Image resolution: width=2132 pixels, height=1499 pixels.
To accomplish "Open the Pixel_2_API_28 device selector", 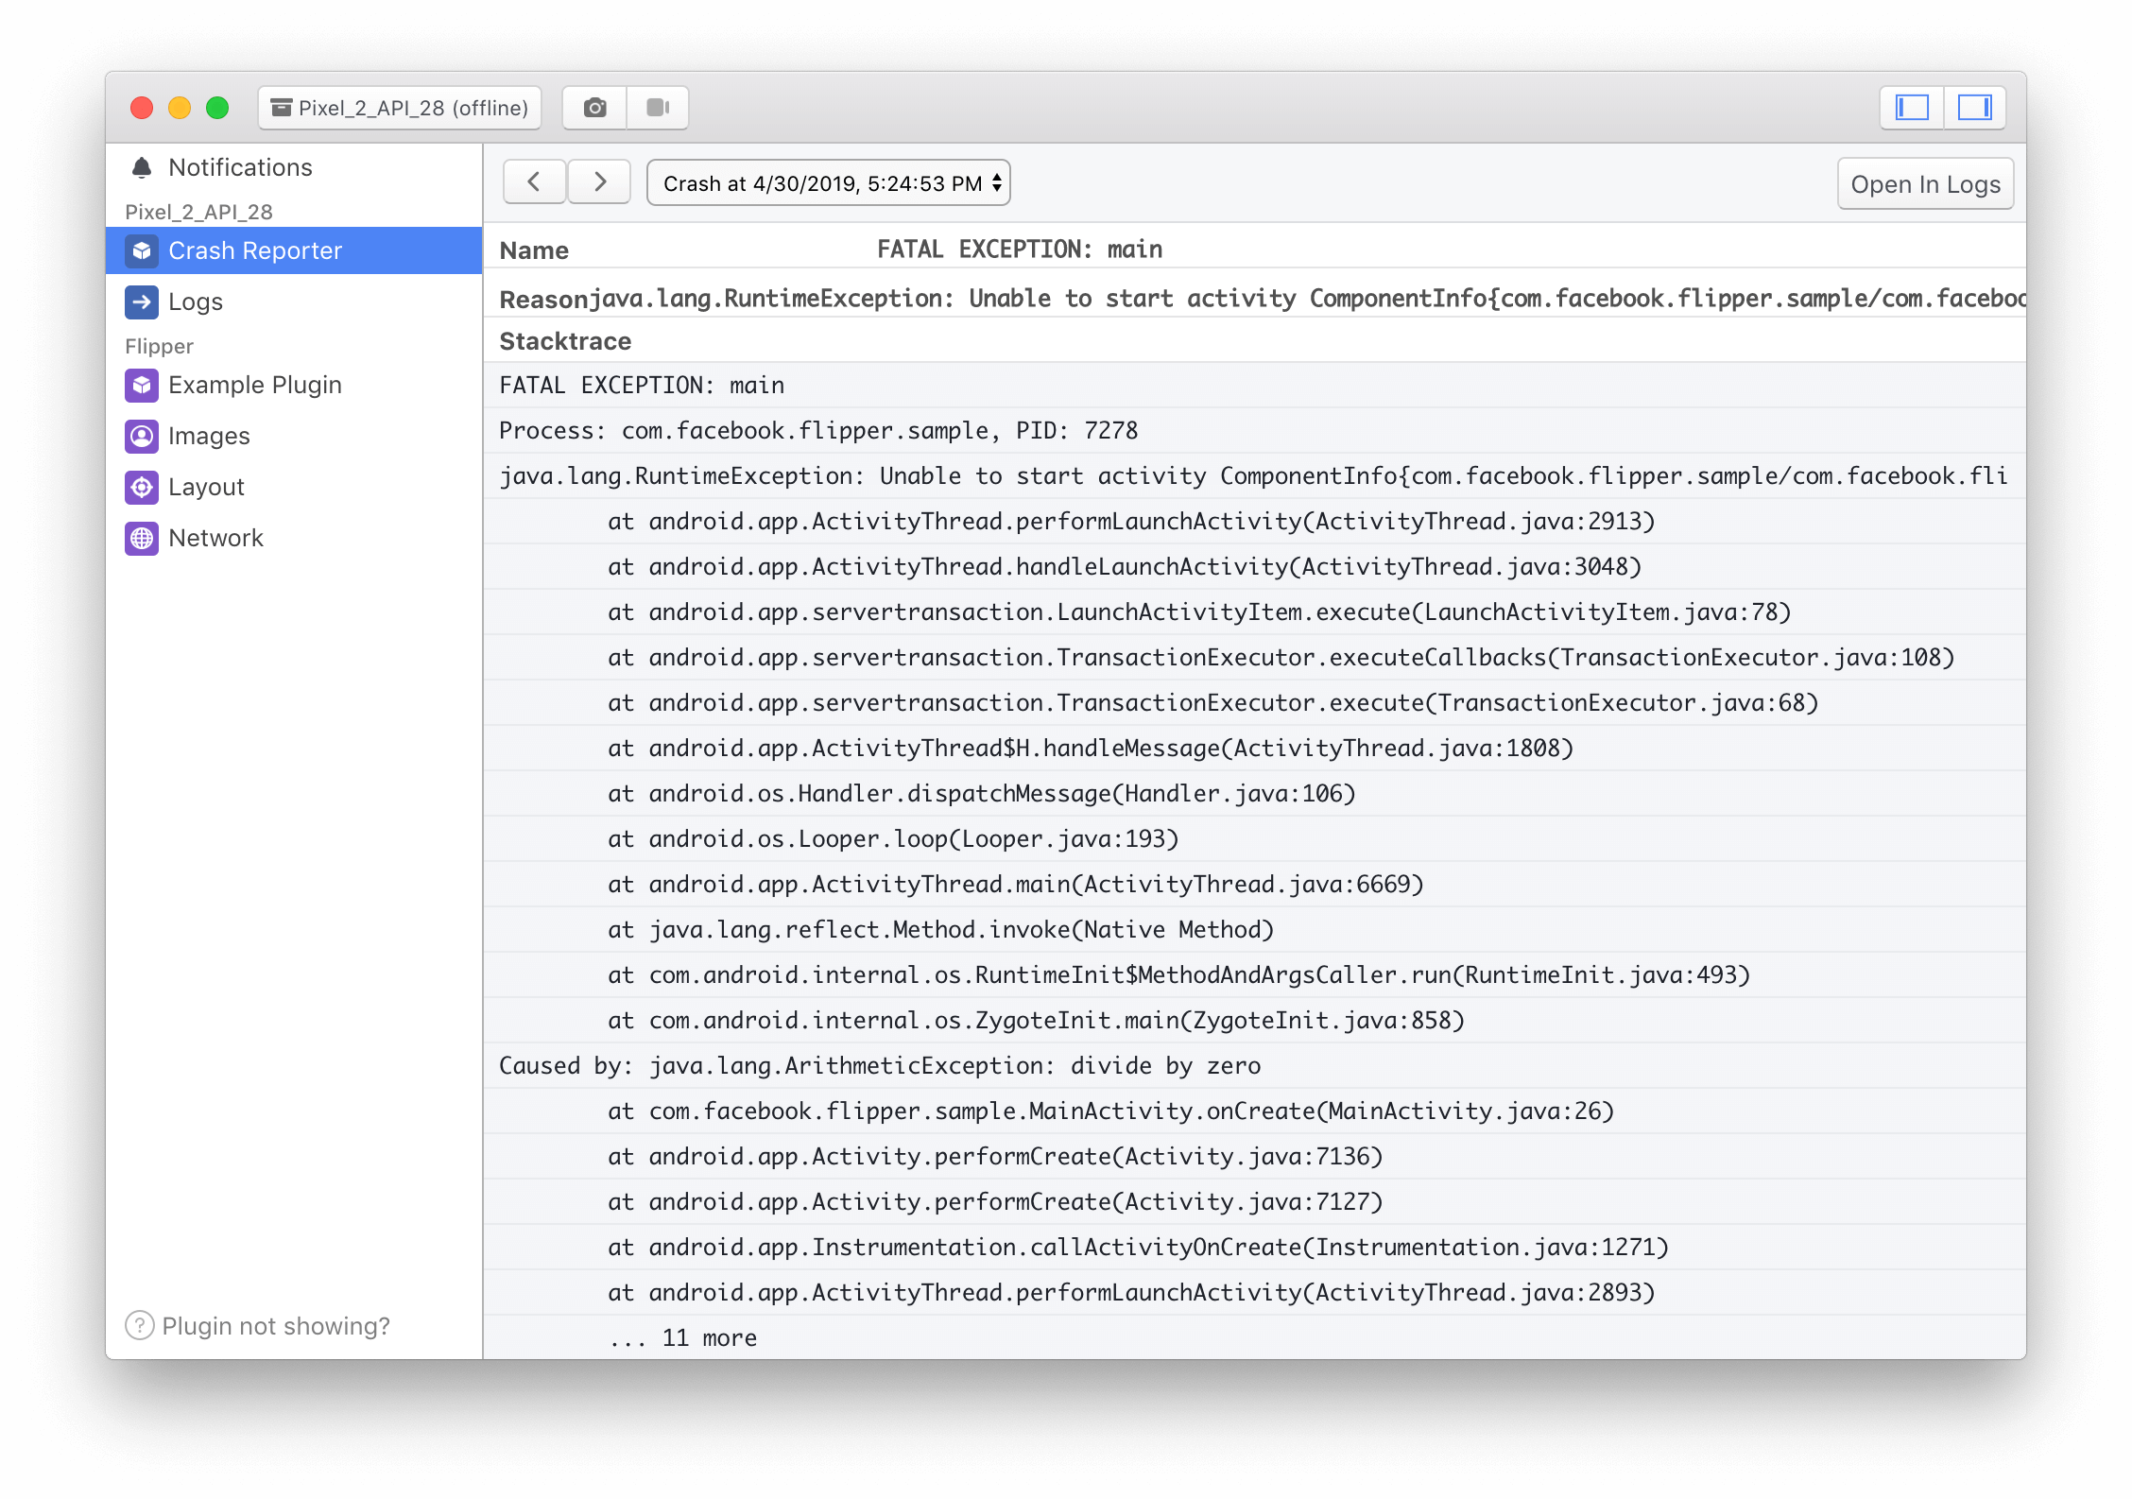I will coord(400,108).
